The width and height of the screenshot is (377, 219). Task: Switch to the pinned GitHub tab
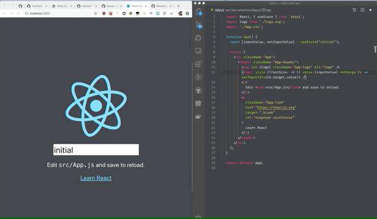click(x=20, y=6)
